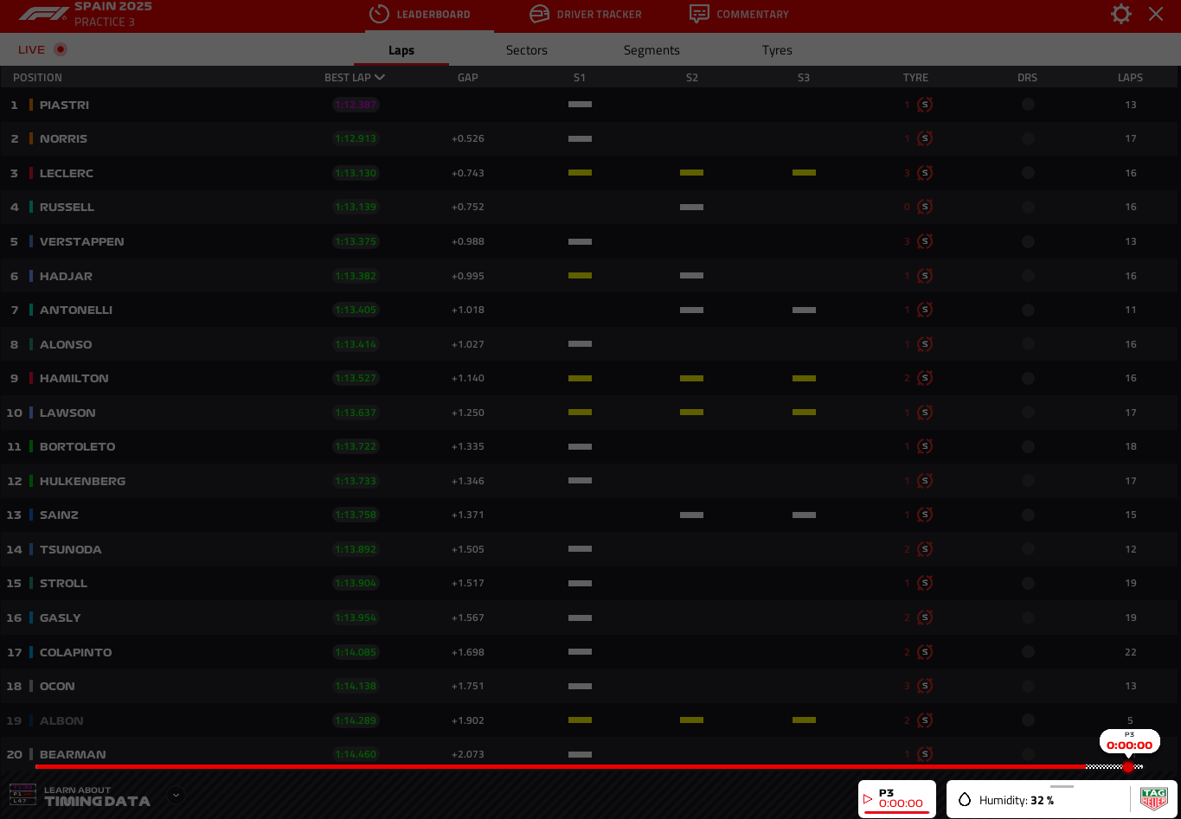Click Piastri's DRS indicator
The image size is (1181, 819).
point(1028,105)
